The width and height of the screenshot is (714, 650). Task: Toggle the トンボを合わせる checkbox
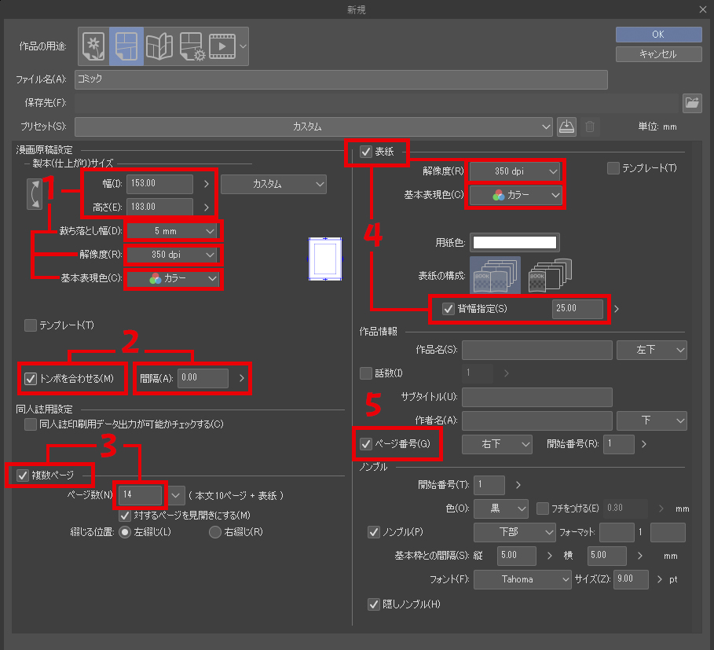[31, 378]
